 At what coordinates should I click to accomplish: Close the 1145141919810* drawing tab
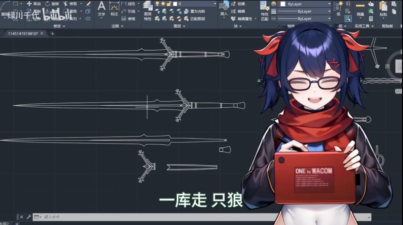coord(42,33)
